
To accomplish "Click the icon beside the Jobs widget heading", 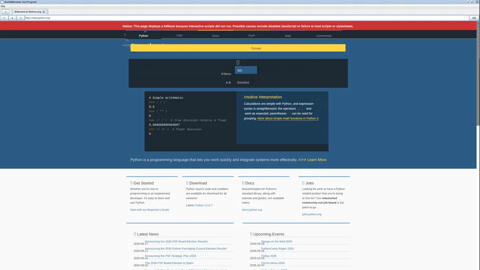I will [303, 183].
